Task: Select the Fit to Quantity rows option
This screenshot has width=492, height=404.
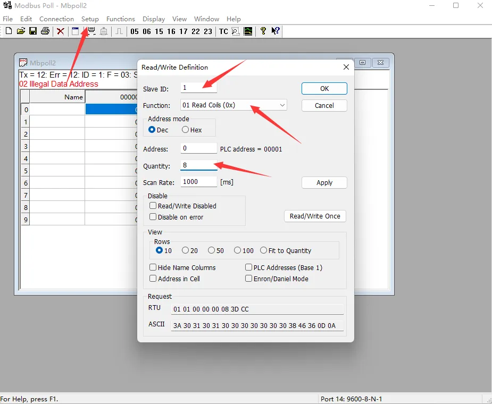Action: 264,250
